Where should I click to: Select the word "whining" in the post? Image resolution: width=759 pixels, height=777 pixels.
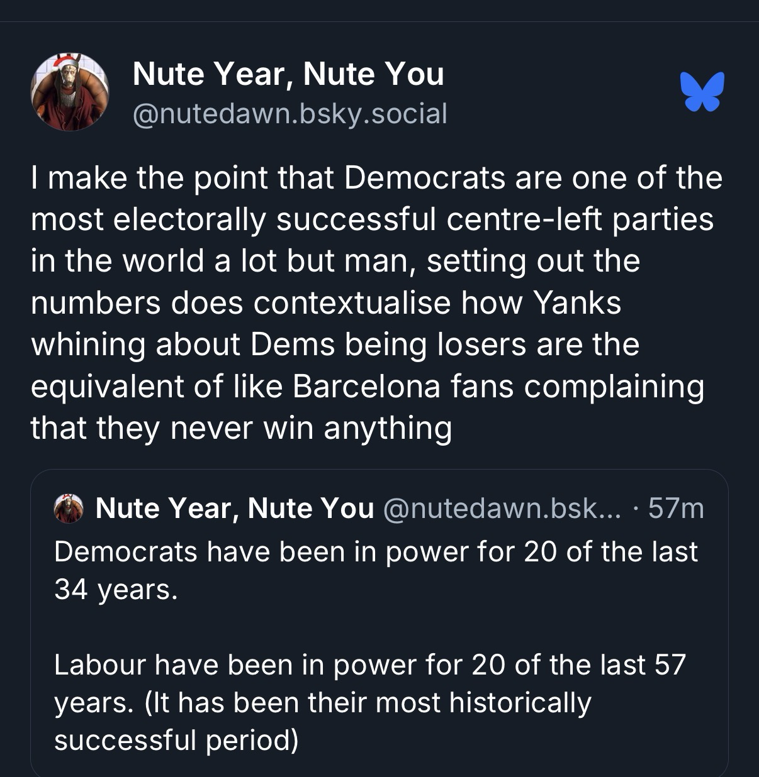[88, 345]
